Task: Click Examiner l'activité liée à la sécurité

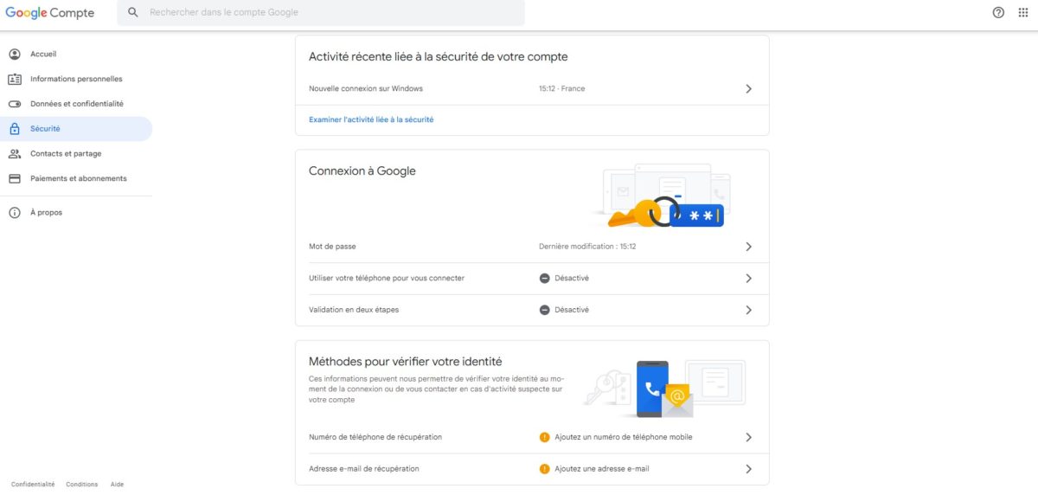Action: [371, 119]
